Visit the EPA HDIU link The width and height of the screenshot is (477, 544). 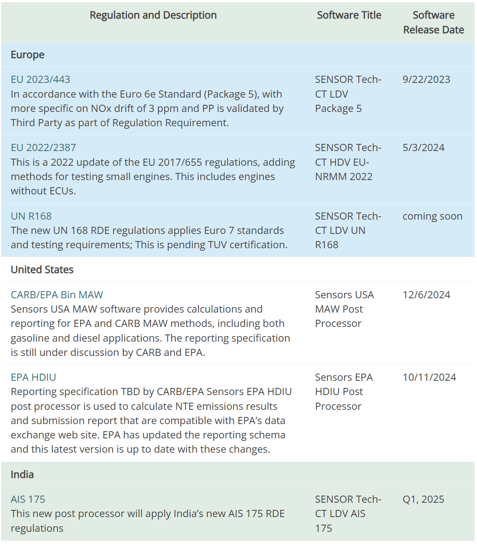(x=33, y=377)
